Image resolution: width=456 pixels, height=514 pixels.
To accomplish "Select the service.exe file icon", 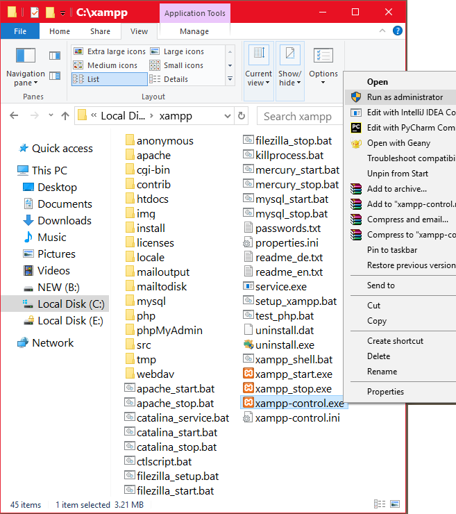I will pos(248,286).
